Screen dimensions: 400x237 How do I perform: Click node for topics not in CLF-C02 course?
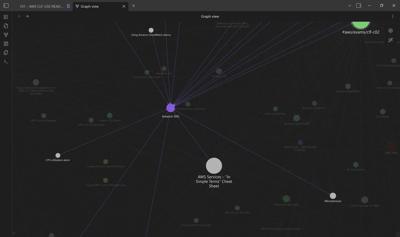point(36,82)
